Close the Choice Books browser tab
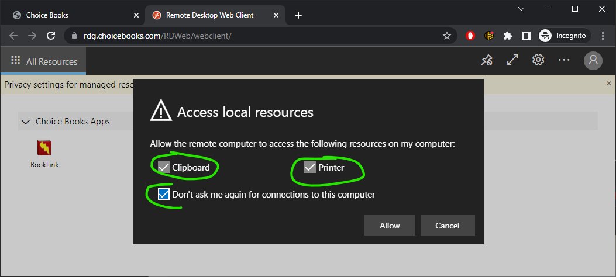 click(x=136, y=15)
